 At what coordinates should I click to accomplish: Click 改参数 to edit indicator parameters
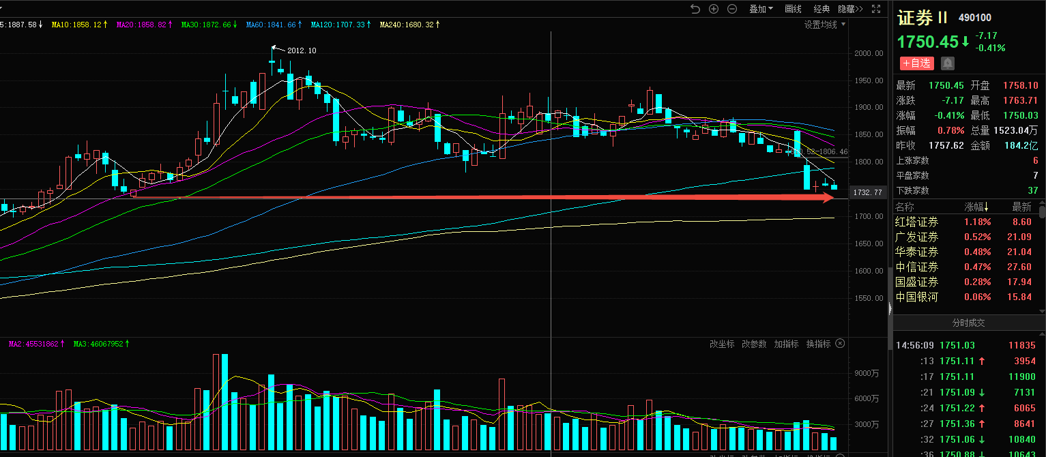pos(754,344)
